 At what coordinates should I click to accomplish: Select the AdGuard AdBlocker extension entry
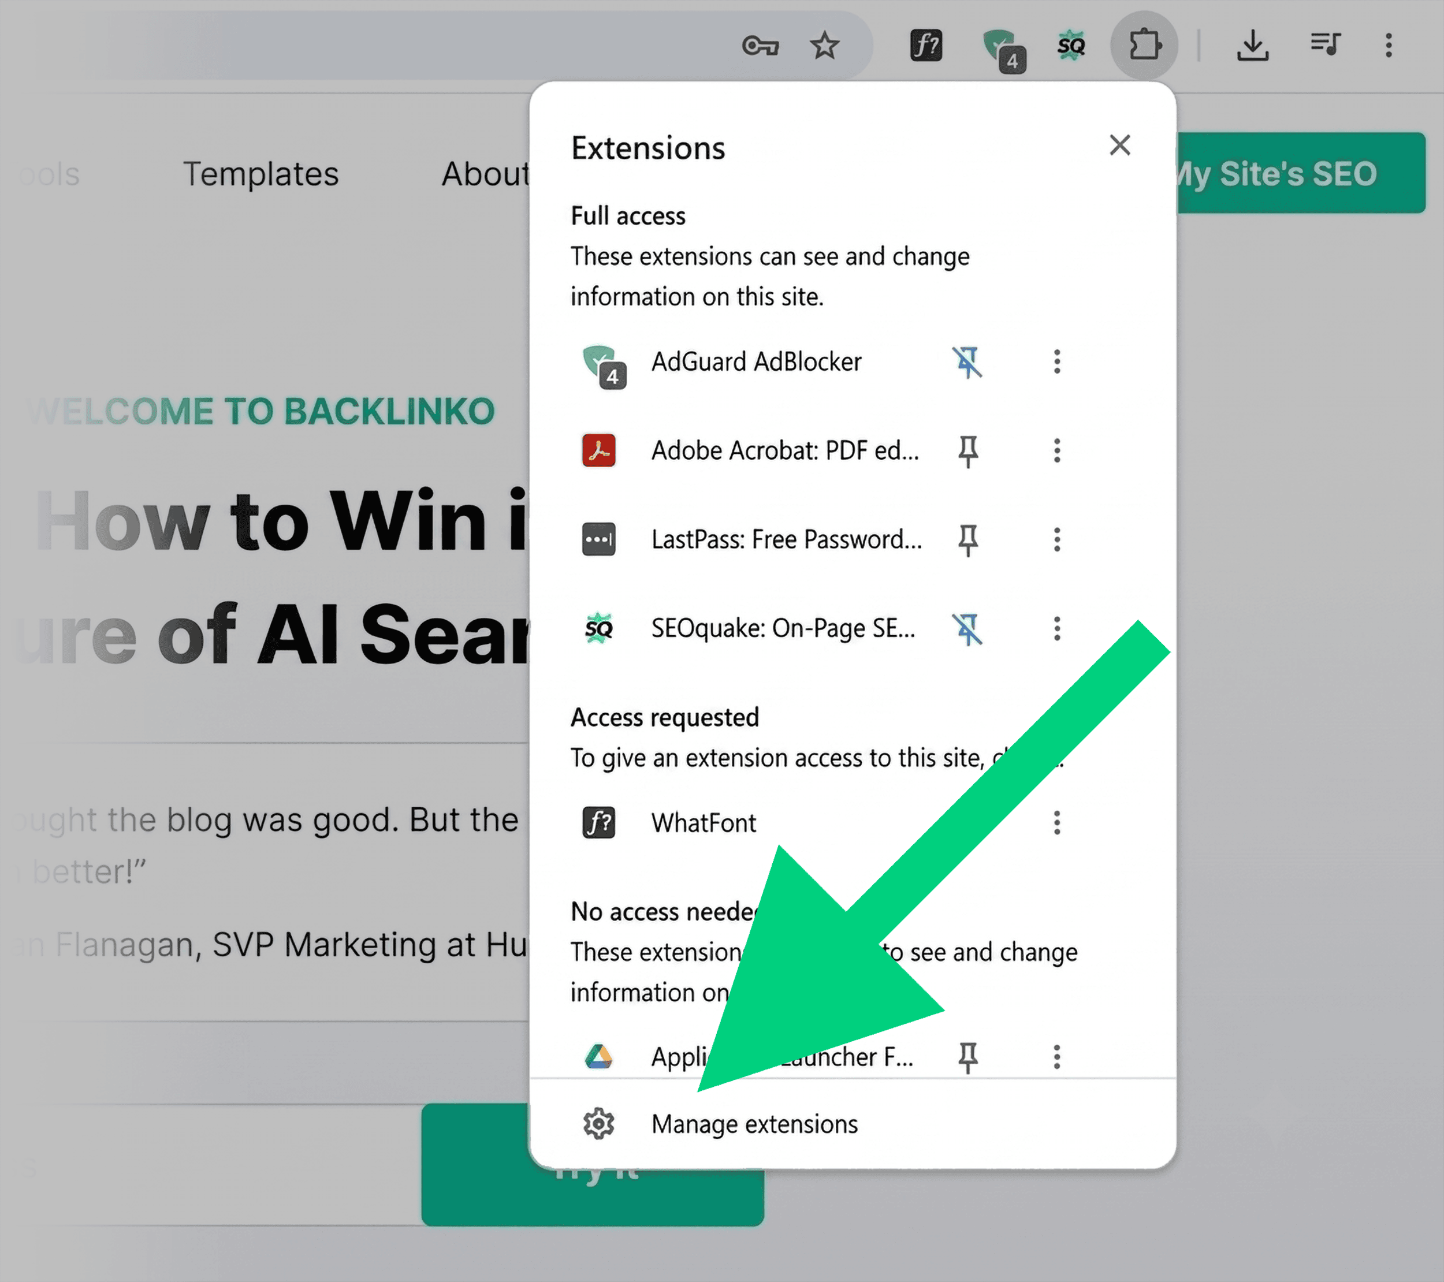click(757, 362)
